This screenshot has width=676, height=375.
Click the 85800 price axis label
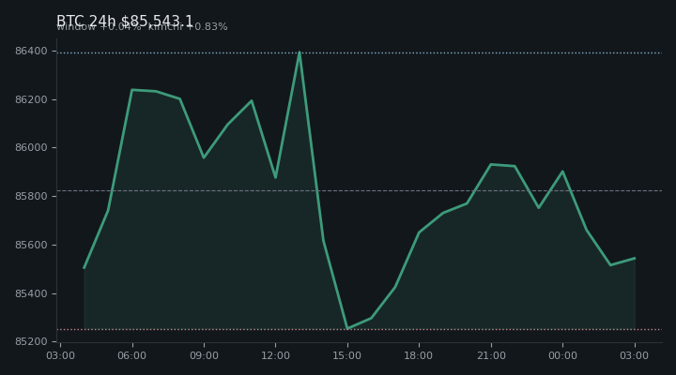pos(31,196)
